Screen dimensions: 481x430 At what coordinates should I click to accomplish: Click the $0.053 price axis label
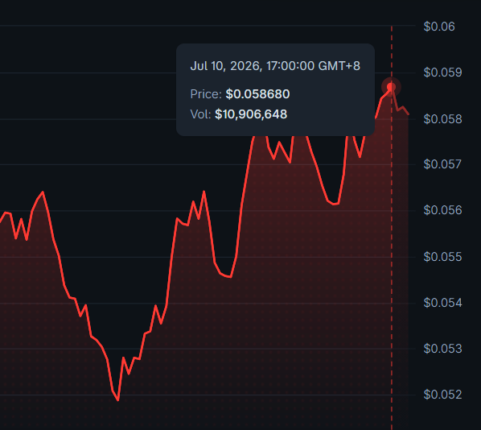click(442, 349)
